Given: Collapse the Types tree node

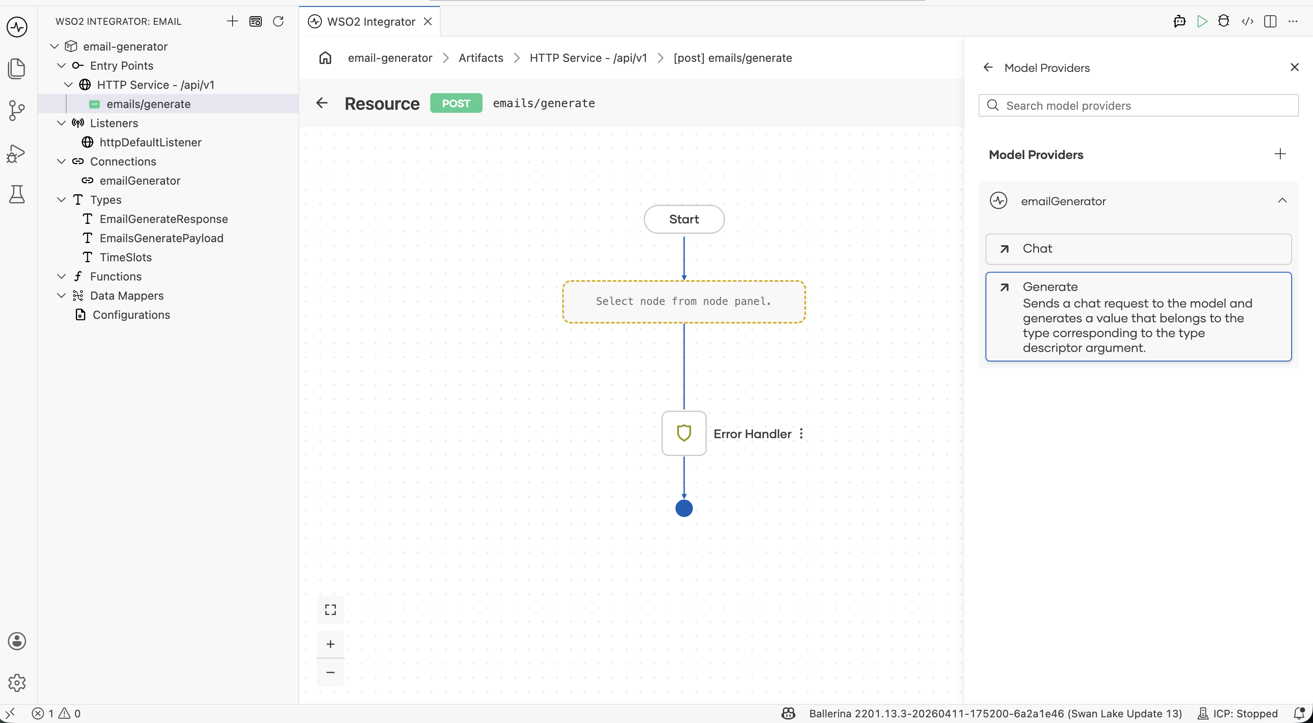Looking at the screenshot, I should (61, 200).
